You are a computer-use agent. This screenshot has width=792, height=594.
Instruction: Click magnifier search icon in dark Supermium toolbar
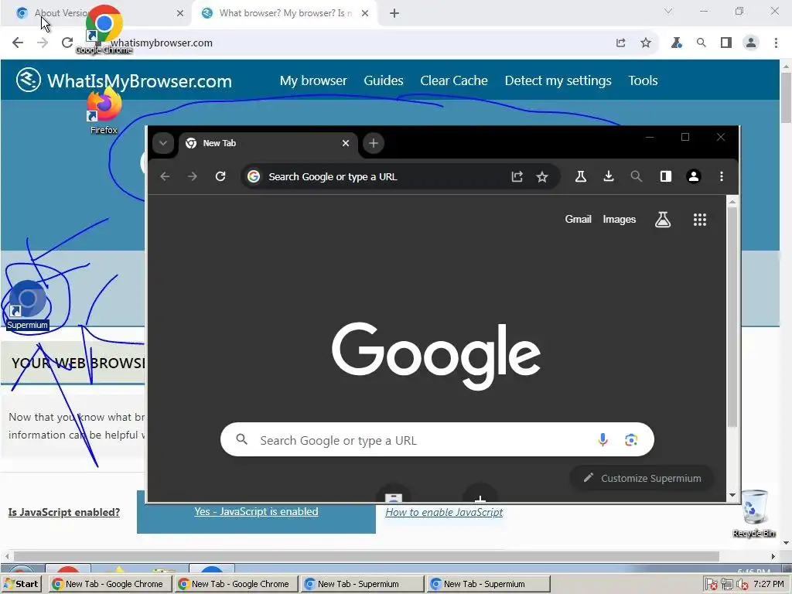point(637,176)
